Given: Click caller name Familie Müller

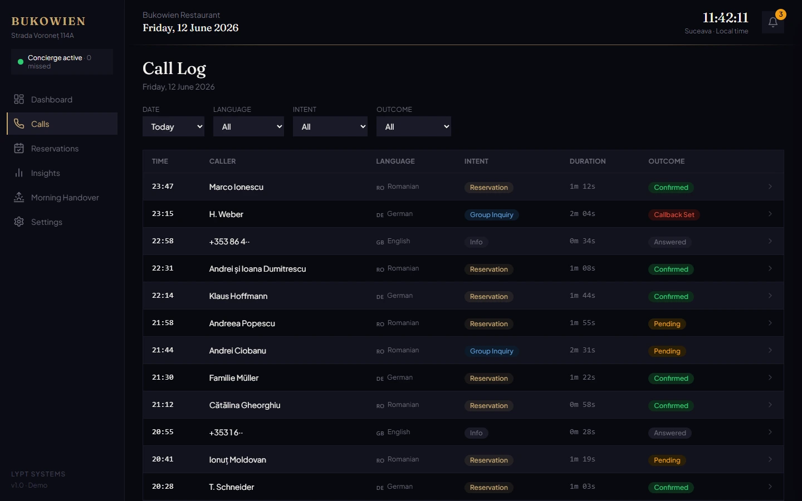Looking at the screenshot, I should pyautogui.click(x=234, y=378).
